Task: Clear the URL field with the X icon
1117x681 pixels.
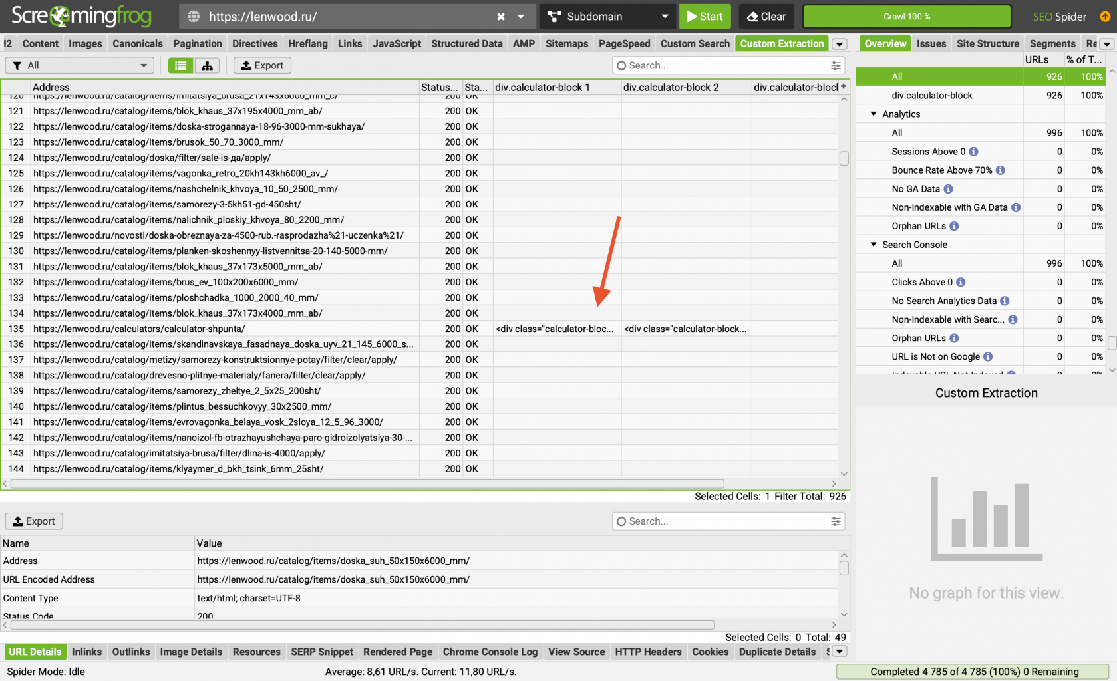Action: click(x=501, y=17)
